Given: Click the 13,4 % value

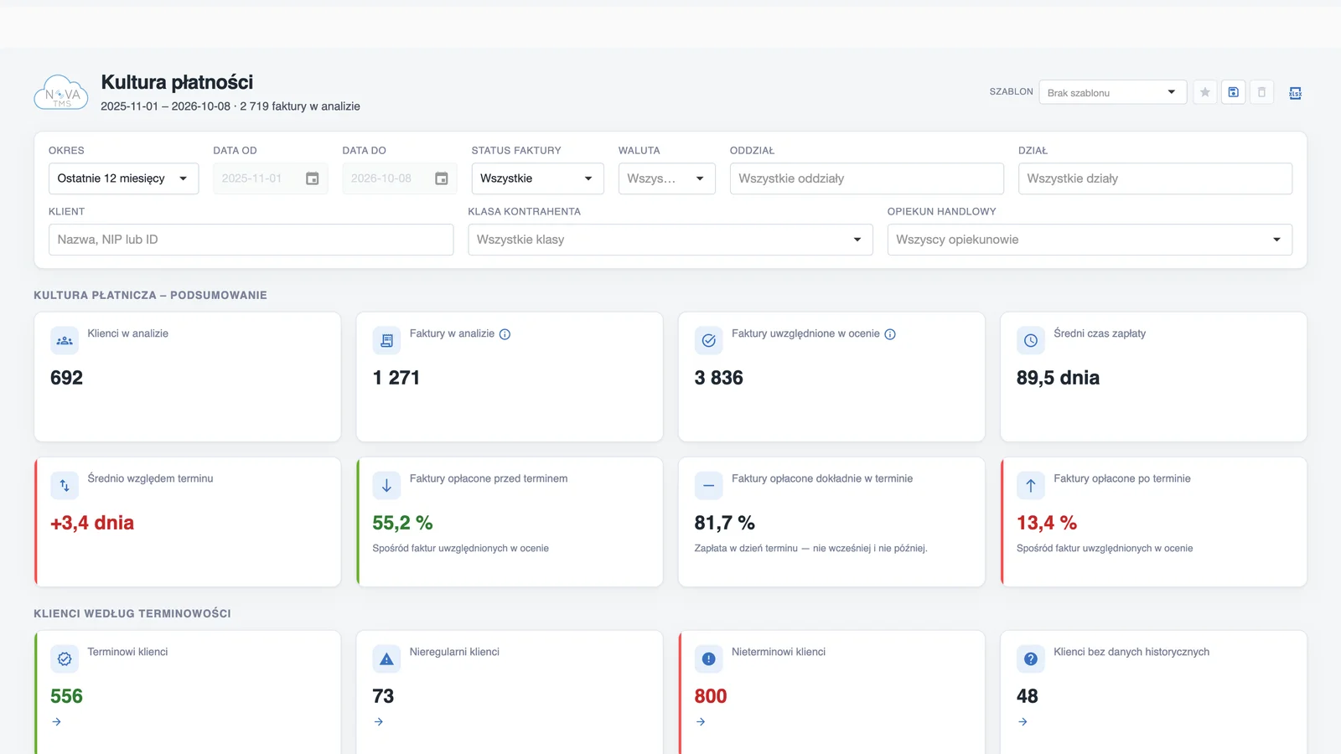Looking at the screenshot, I should point(1047,523).
